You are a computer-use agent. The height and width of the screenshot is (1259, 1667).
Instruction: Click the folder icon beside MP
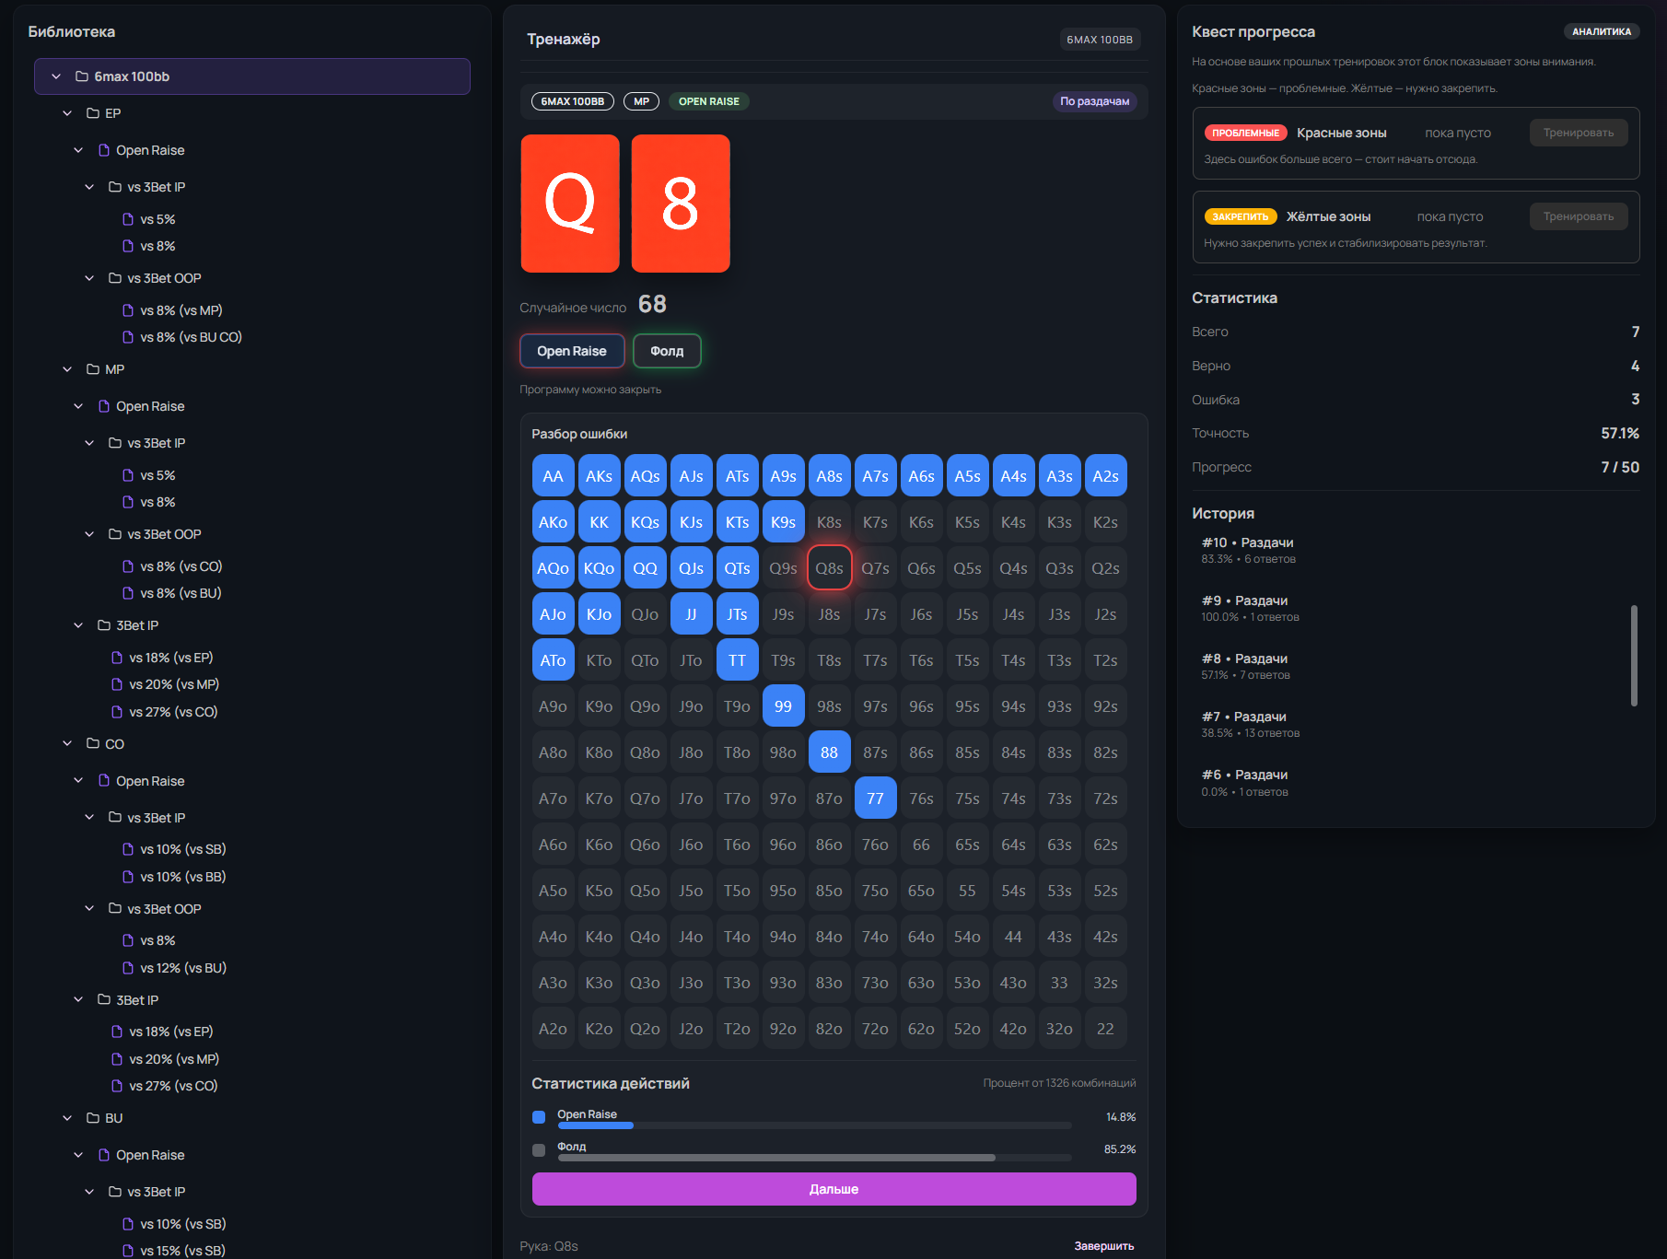(x=93, y=369)
